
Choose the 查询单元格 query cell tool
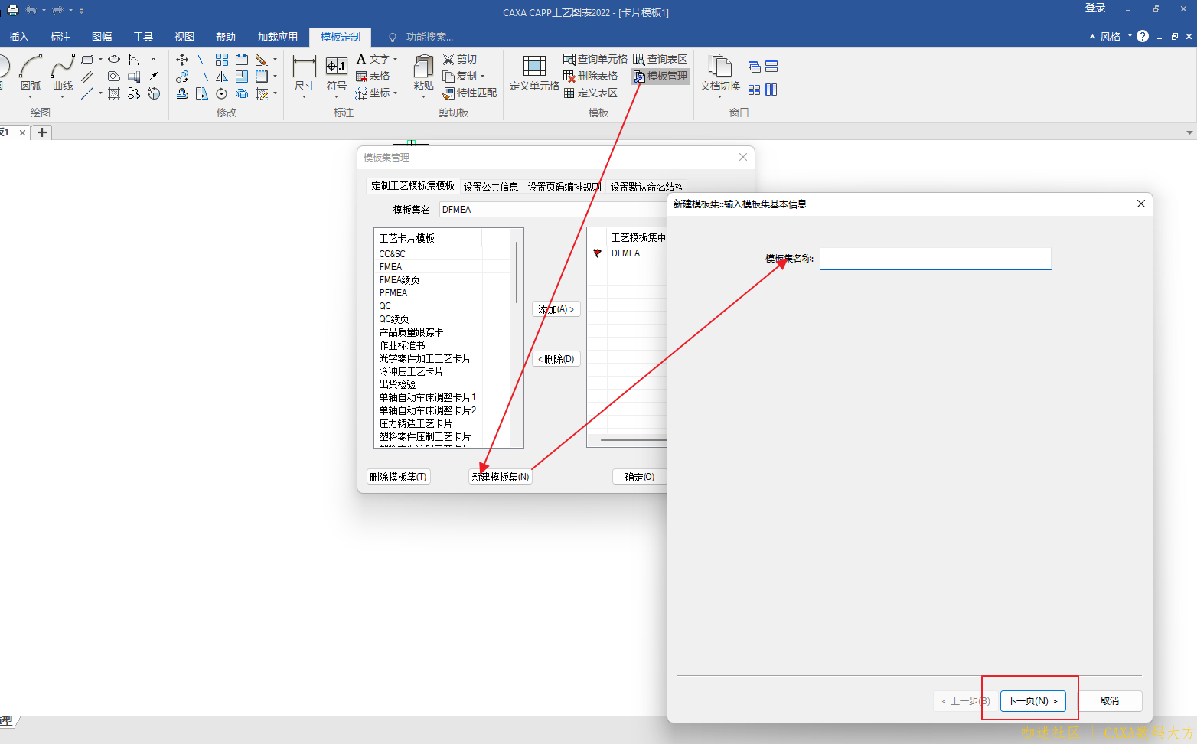(x=569, y=59)
